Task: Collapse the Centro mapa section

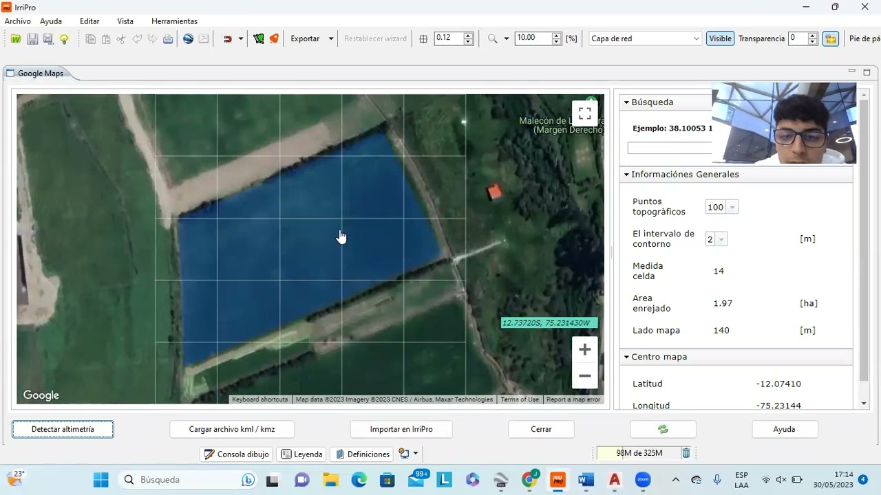Action: [627, 357]
